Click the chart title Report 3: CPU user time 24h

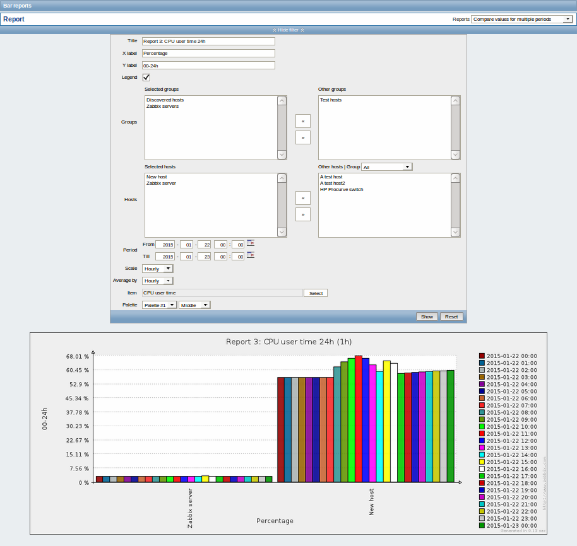point(289,342)
